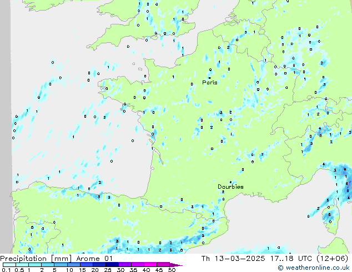Viewport: 352px width, 272px height.
Task: Select the Dourbies location dot marker
Action: coord(230,182)
